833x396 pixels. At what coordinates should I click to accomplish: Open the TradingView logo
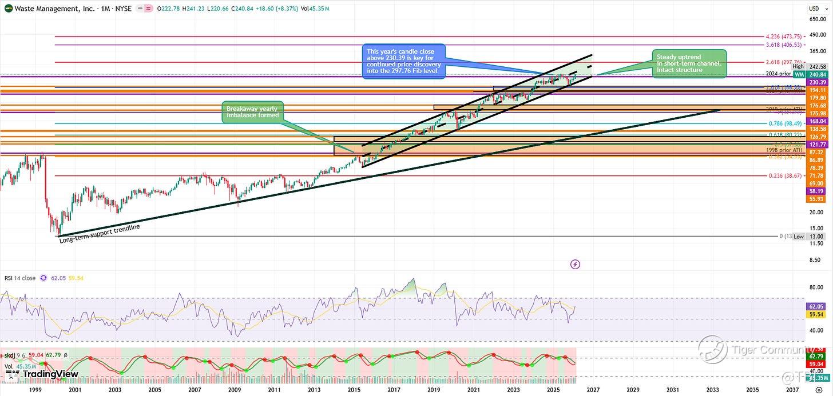(42, 374)
